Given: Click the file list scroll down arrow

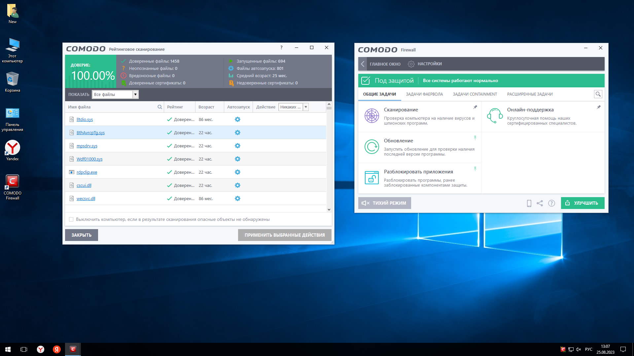Looking at the screenshot, I should (329, 210).
